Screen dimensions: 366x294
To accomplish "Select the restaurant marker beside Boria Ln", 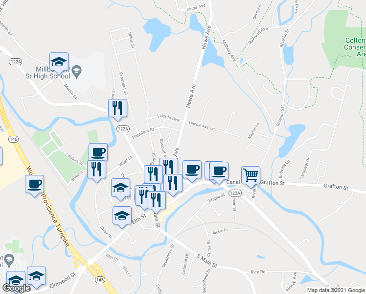I will pyautogui.click(x=96, y=170).
